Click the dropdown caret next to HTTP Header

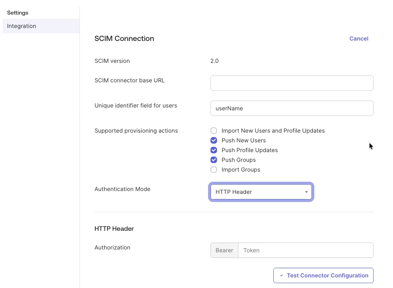click(x=306, y=192)
